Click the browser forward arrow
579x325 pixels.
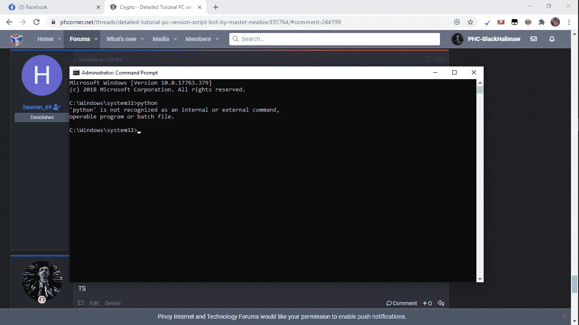pyautogui.click(x=23, y=22)
